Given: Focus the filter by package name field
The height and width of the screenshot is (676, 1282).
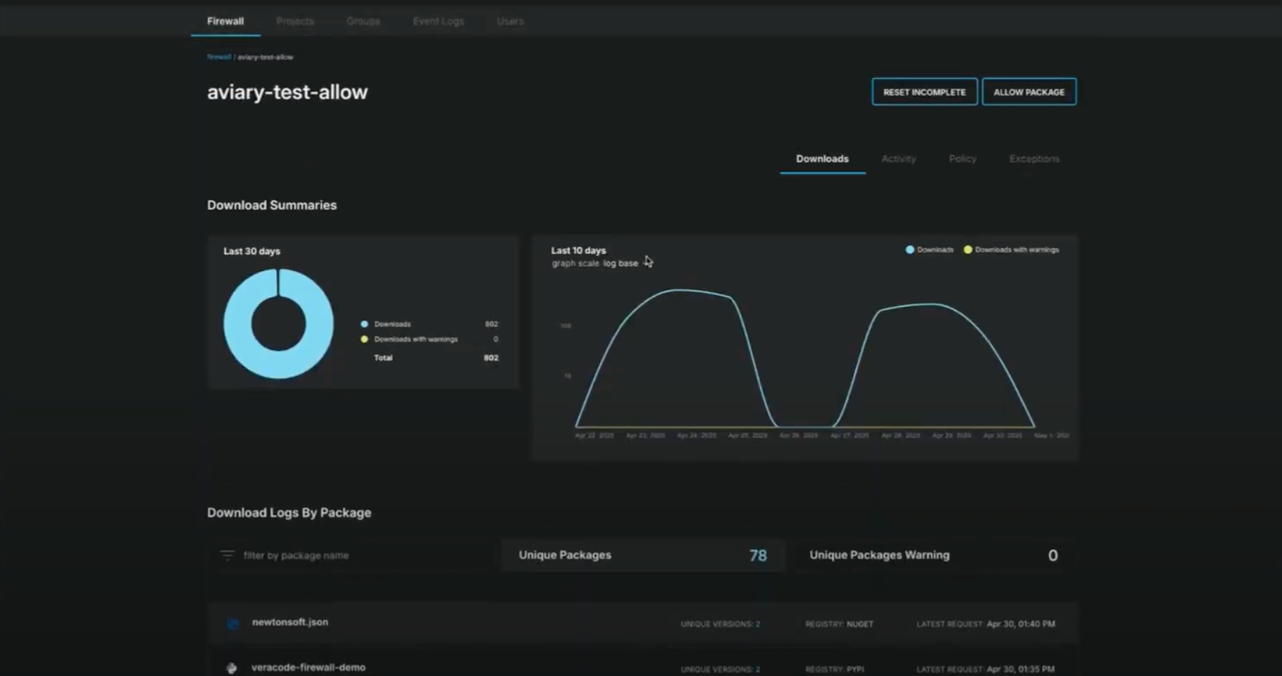Looking at the screenshot, I should point(352,556).
